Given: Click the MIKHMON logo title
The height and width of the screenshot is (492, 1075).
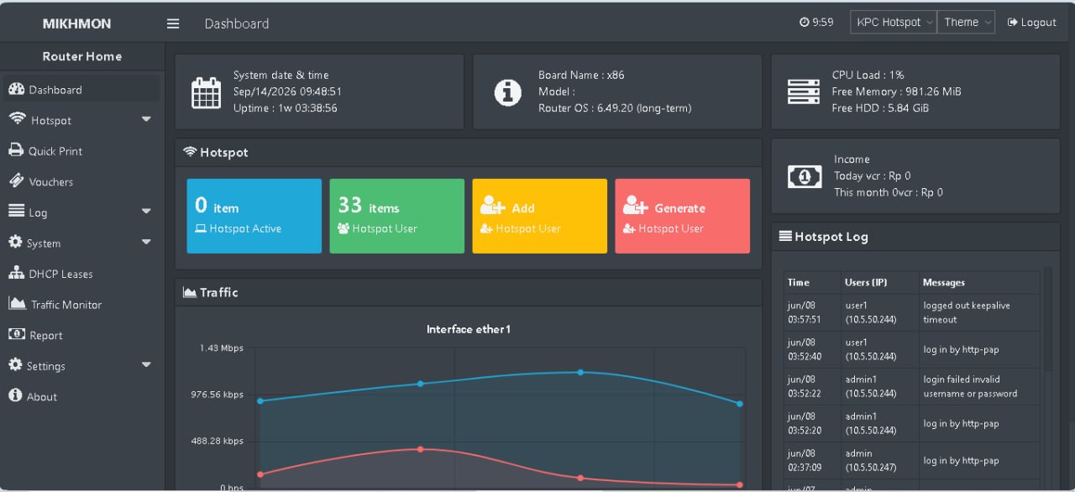Looking at the screenshot, I should 76,24.
